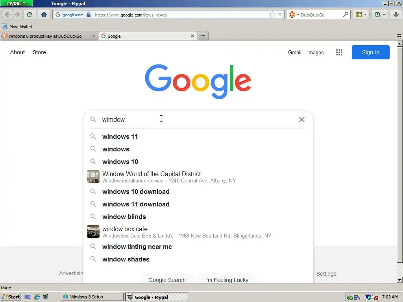Screen dimensions: 403x302
Task: Pick 'window tinting near me' suggestion
Action: [198, 247]
